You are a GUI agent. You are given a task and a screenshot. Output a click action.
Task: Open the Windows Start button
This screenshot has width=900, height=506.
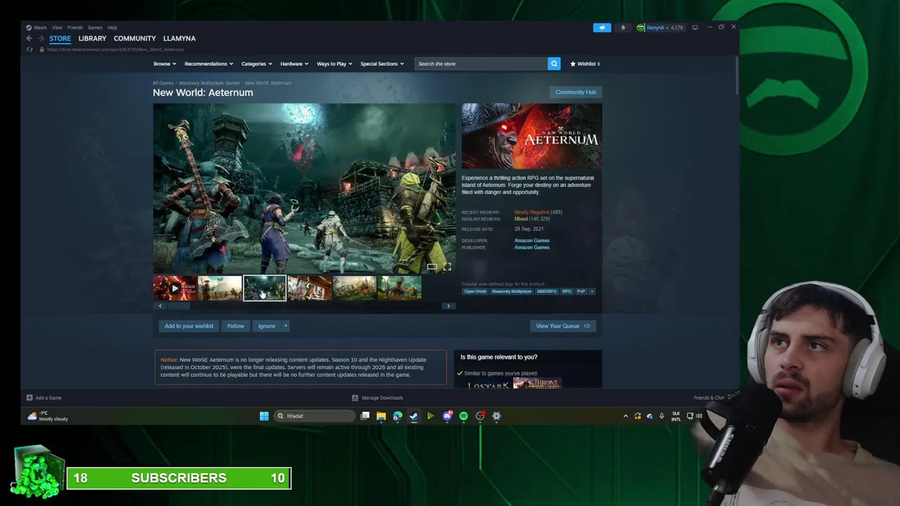click(x=264, y=416)
